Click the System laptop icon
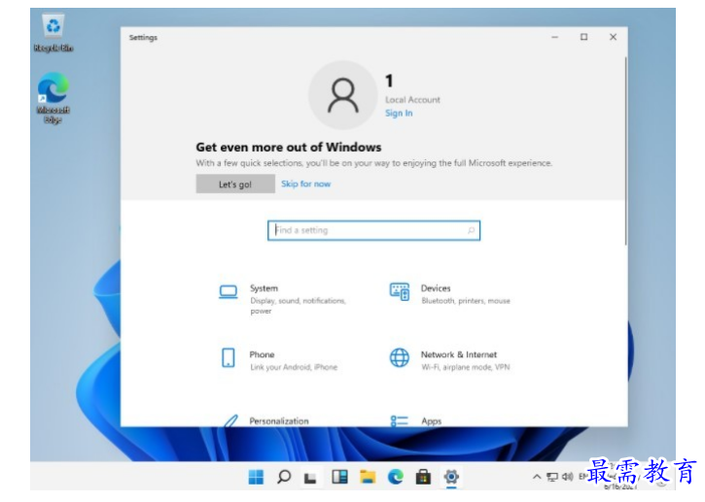 229,292
